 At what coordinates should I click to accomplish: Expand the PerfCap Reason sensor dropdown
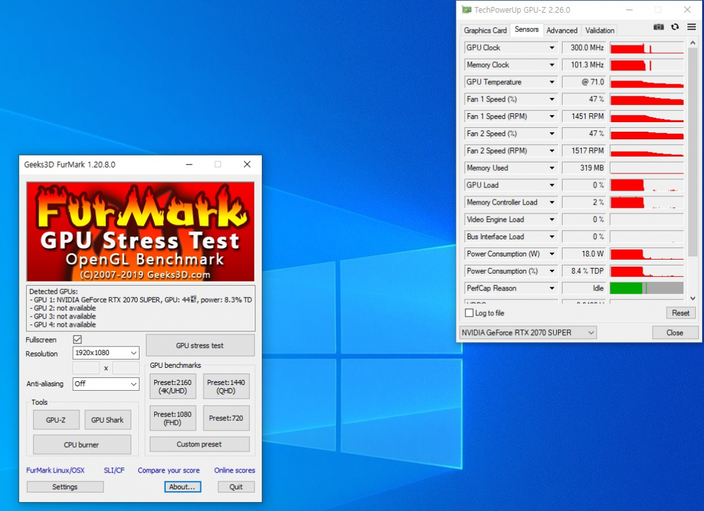(x=552, y=288)
